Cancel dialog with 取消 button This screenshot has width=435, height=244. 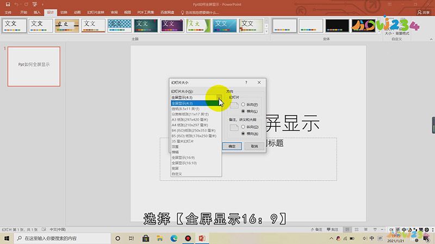coord(254,146)
